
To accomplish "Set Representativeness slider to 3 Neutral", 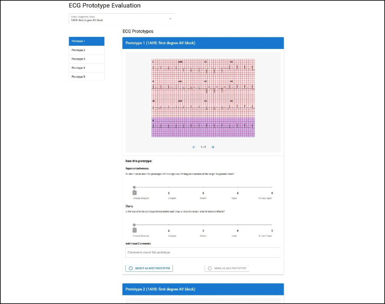I will click(203, 187).
